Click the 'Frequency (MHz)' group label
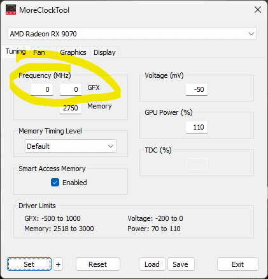The height and width of the screenshot is (279, 268). [45, 75]
